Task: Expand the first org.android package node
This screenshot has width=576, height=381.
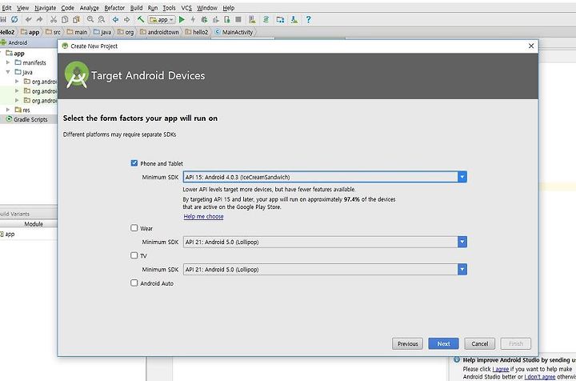Action: 17,81
